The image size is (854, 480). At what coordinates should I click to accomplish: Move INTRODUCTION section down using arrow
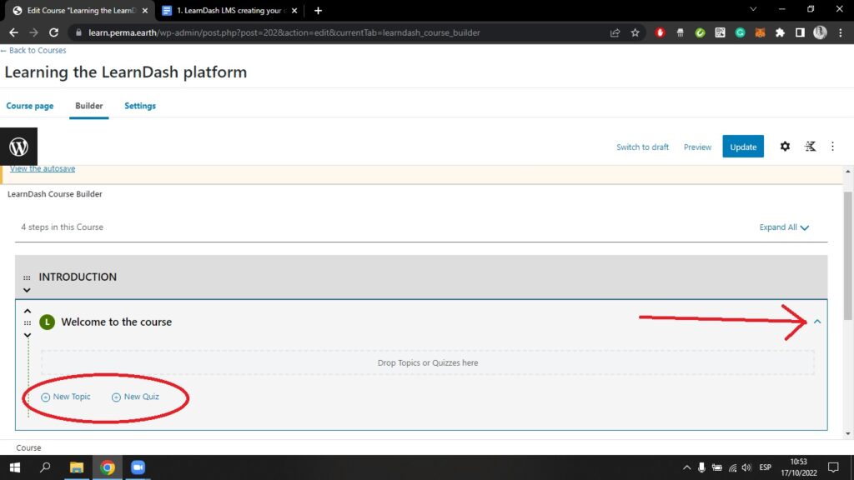click(27, 290)
